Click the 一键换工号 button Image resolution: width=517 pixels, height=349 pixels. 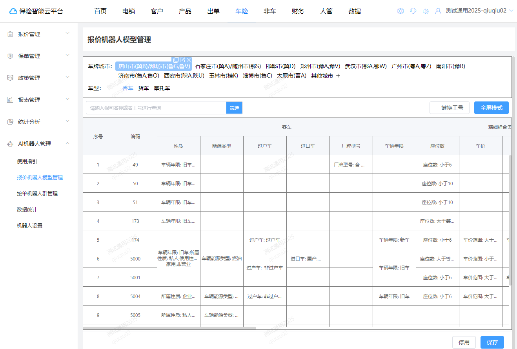click(x=450, y=108)
